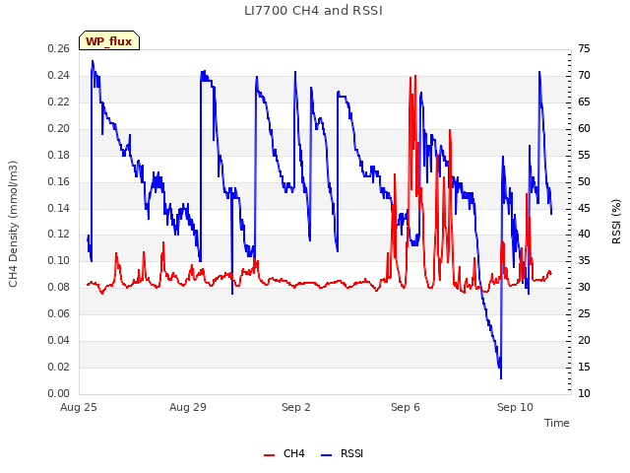This screenshot has width=630, height=473.
Task: Click the 0.02 left axis value
Action: (59, 367)
